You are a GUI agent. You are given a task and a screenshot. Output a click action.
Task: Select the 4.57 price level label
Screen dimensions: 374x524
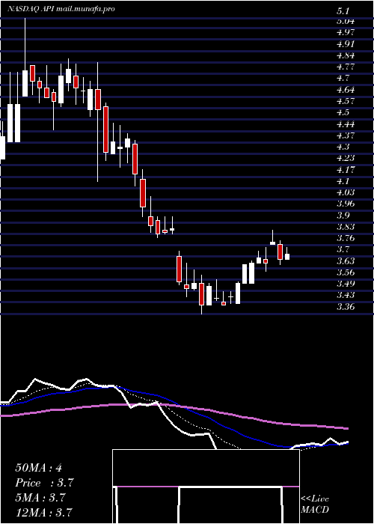[x=346, y=101]
